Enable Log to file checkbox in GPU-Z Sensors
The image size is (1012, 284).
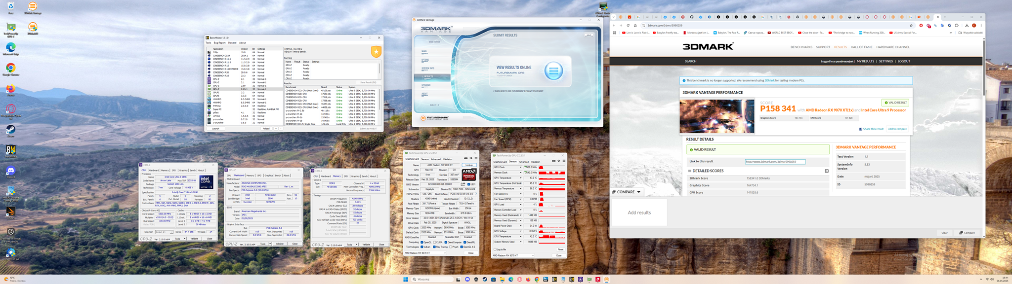pos(495,249)
